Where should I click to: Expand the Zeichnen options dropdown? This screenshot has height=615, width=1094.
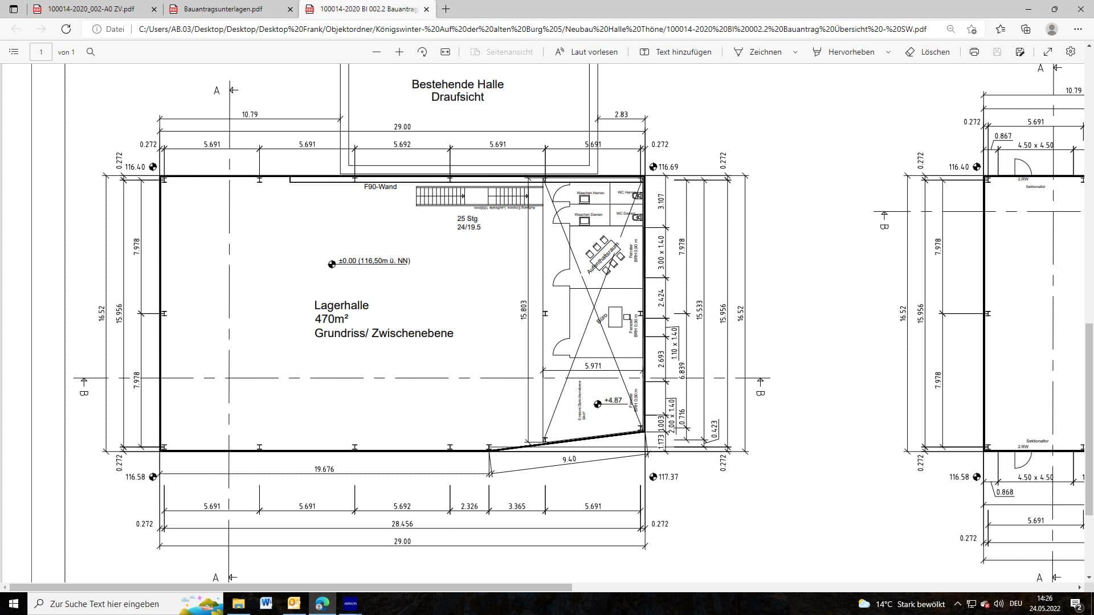coord(795,52)
